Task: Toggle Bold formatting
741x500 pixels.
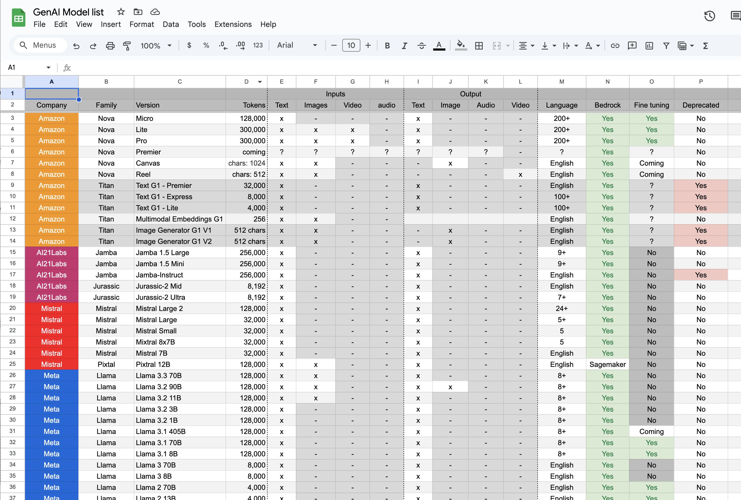Action: pyautogui.click(x=387, y=46)
